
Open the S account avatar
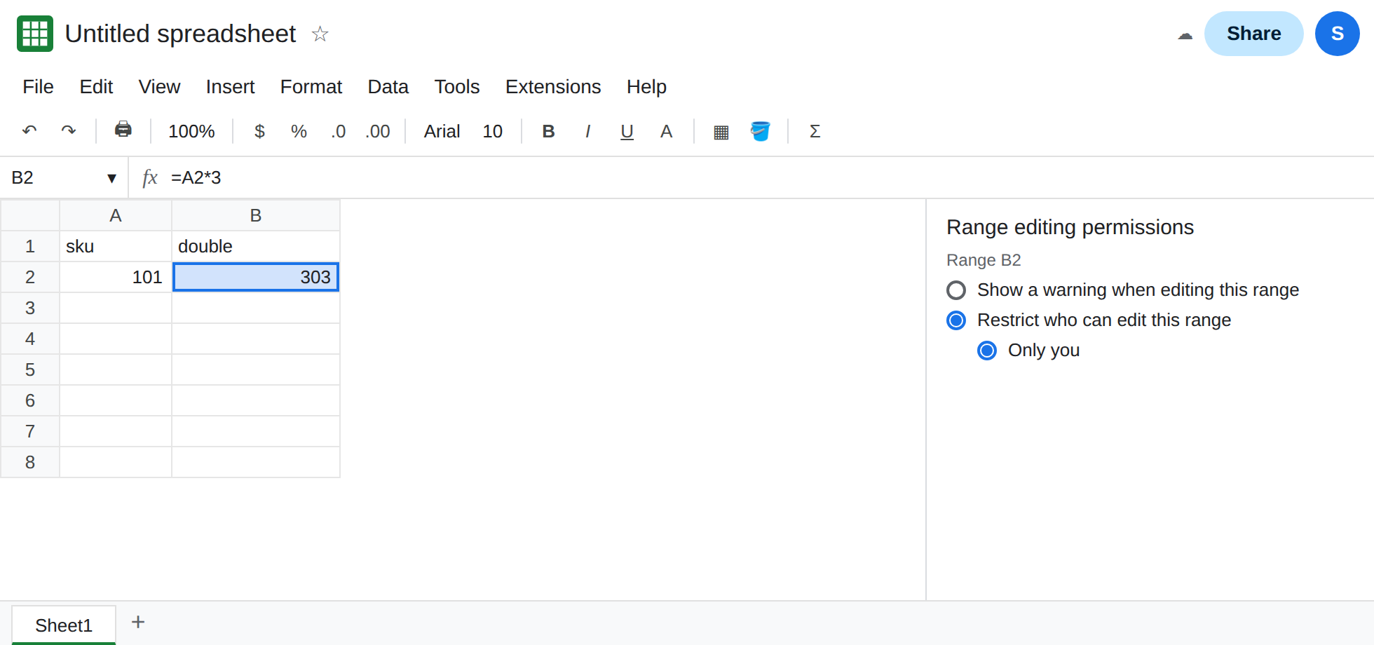1337,34
